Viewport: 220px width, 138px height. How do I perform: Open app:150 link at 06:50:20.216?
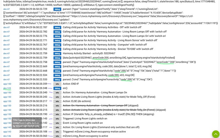[x=7, y=106]
